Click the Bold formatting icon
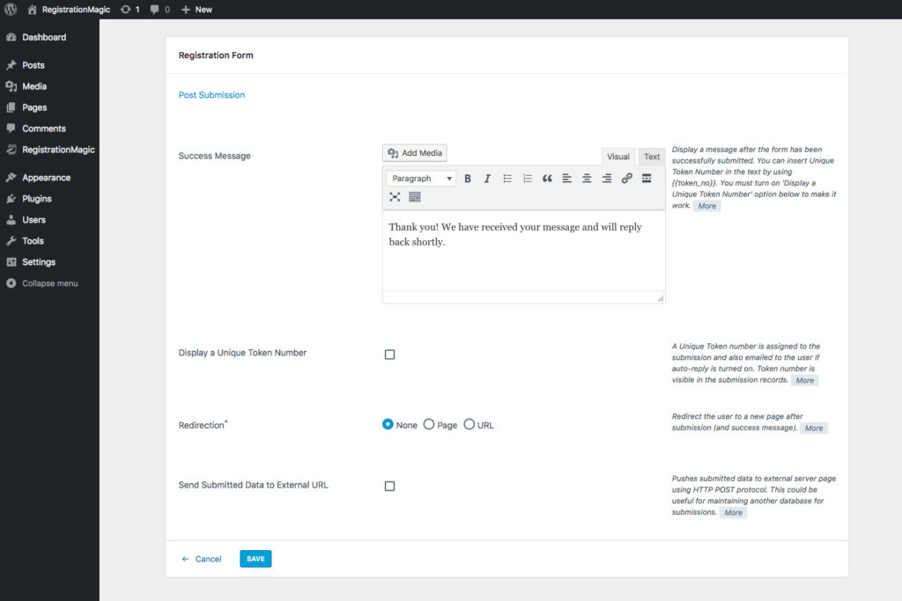The width and height of the screenshot is (902, 601). coord(468,179)
